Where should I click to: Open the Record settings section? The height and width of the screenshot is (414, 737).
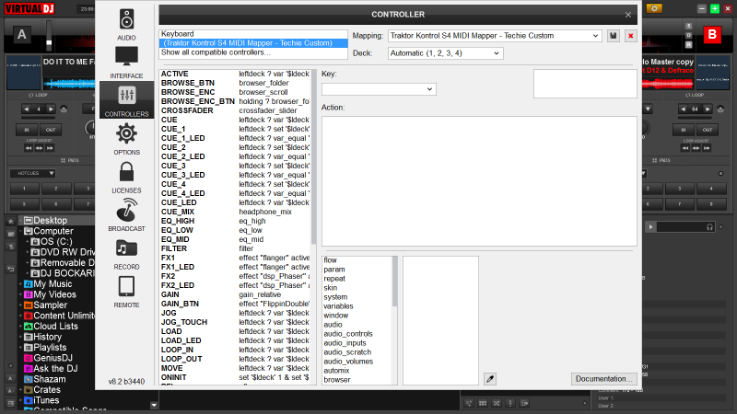point(126,254)
